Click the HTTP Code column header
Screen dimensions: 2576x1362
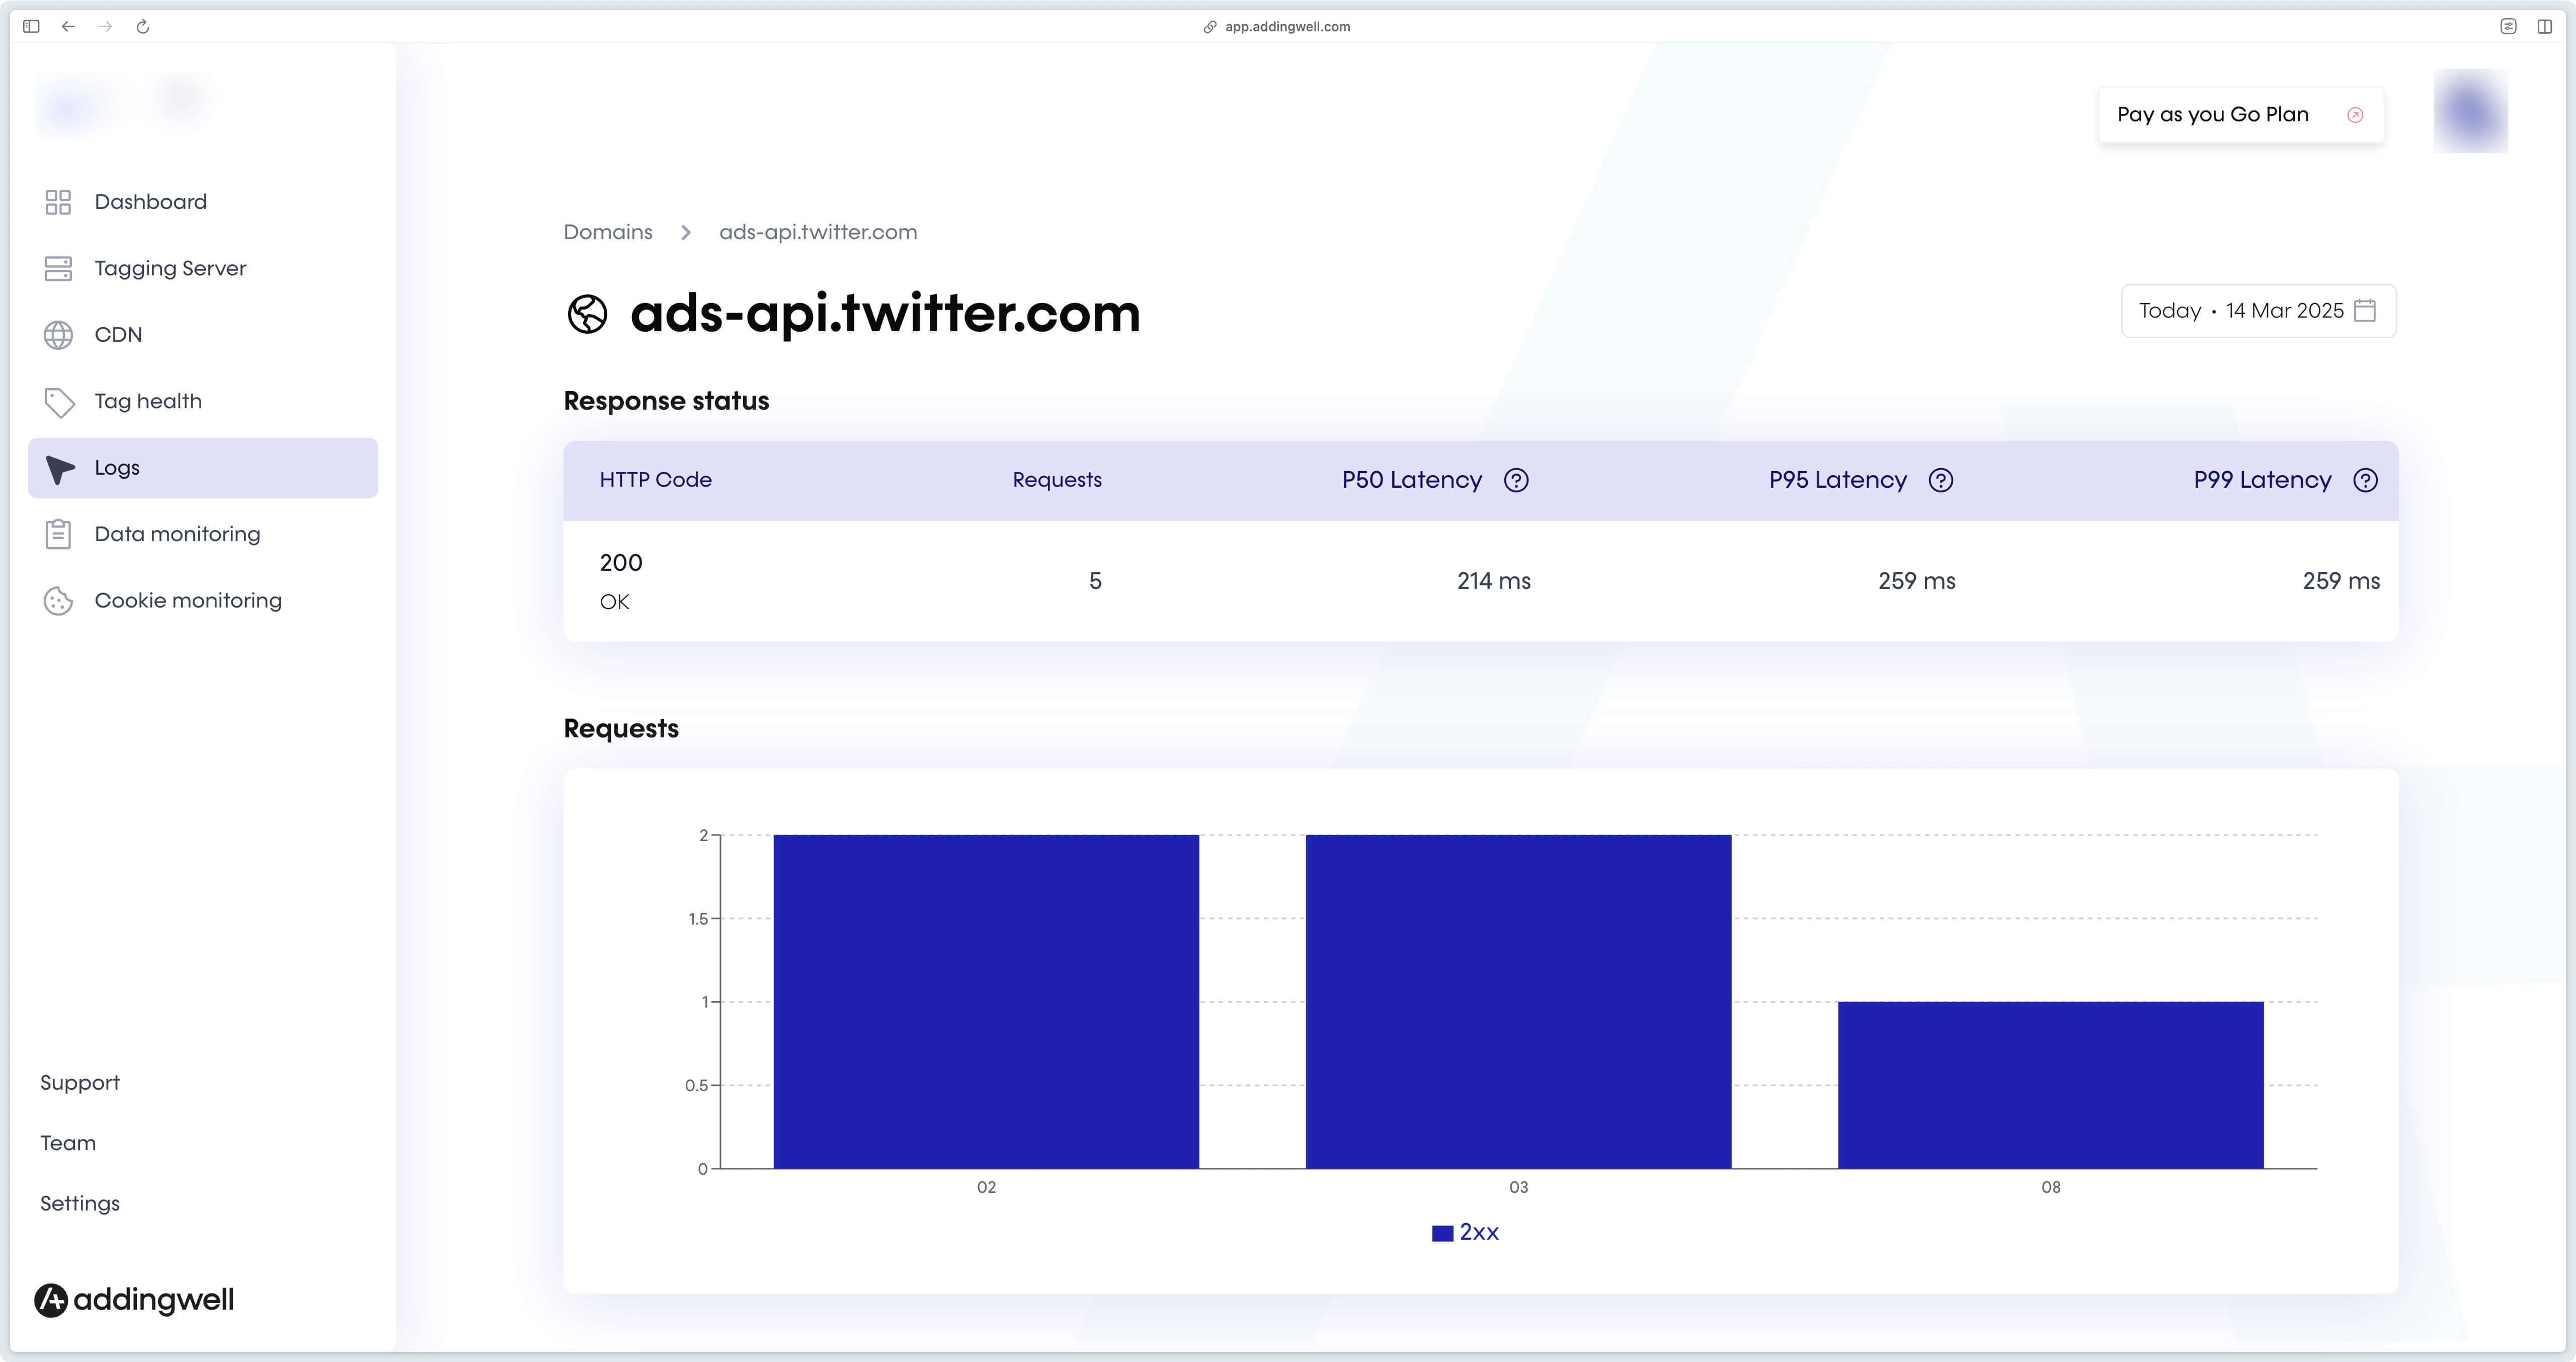[x=656, y=480]
